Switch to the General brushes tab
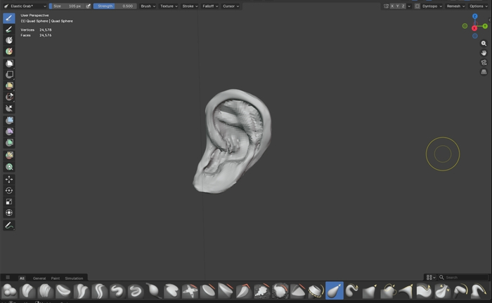The height and width of the screenshot is (303, 492). click(x=39, y=278)
